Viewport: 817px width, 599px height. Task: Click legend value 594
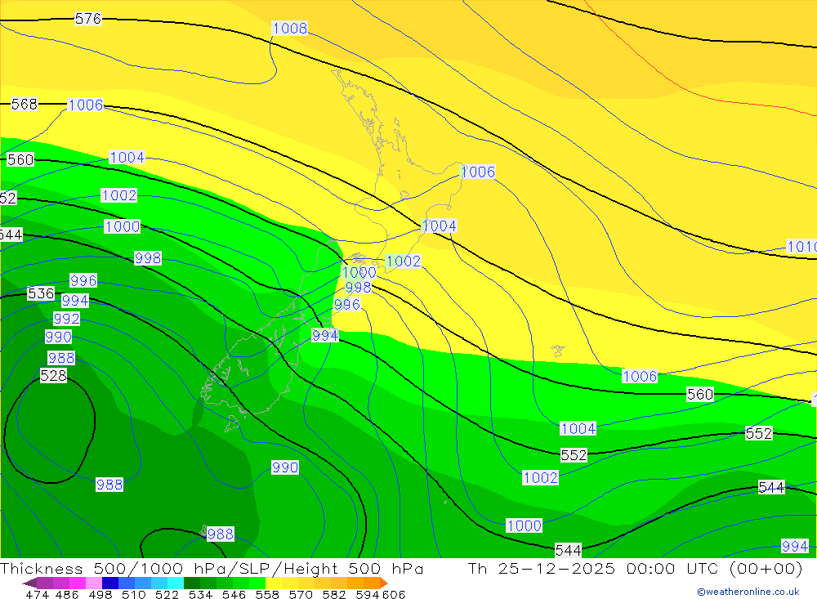pyautogui.click(x=368, y=595)
